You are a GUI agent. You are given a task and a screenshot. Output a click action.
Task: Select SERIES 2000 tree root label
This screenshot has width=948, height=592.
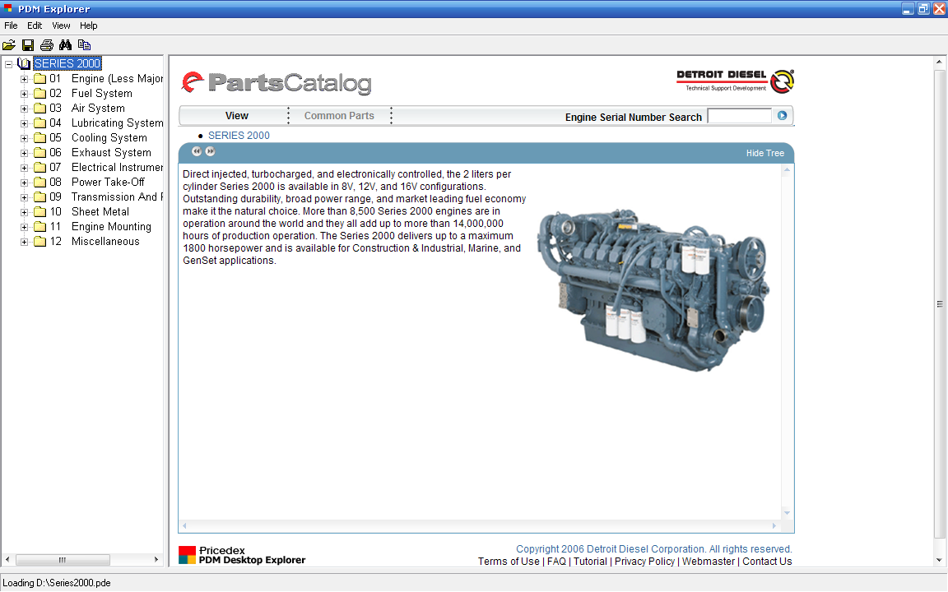tap(67, 63)
